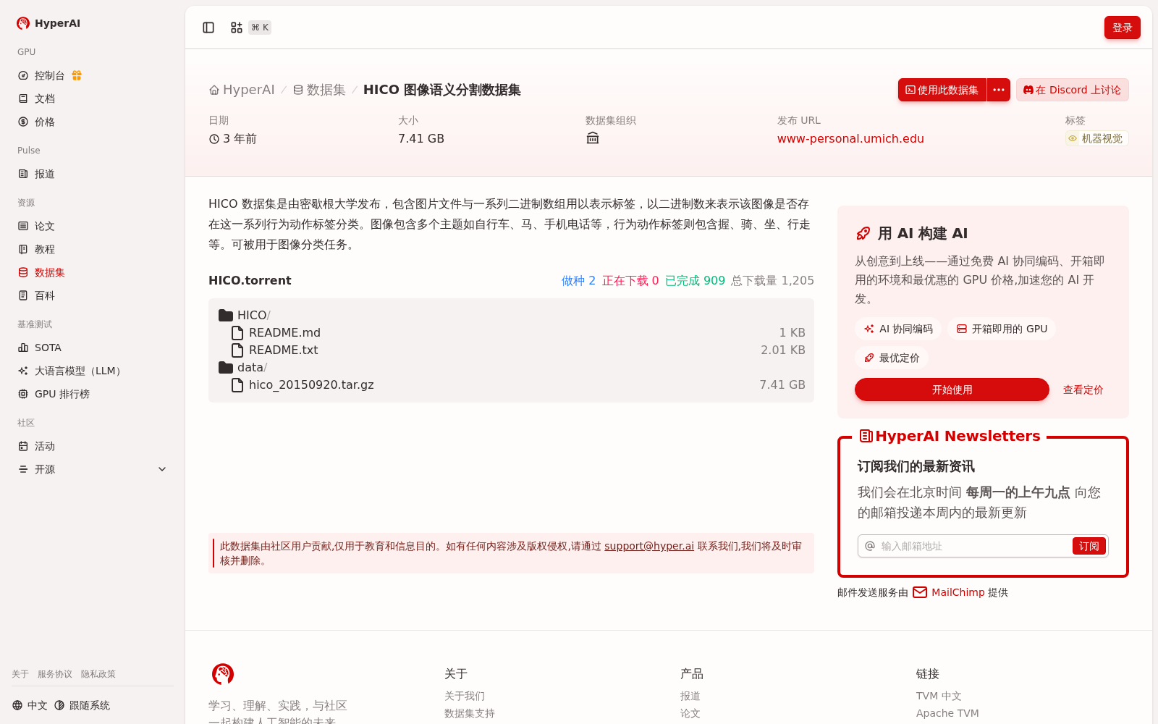Click the 开始使用 button
The image size is (1158, 724).
(952, 390)
